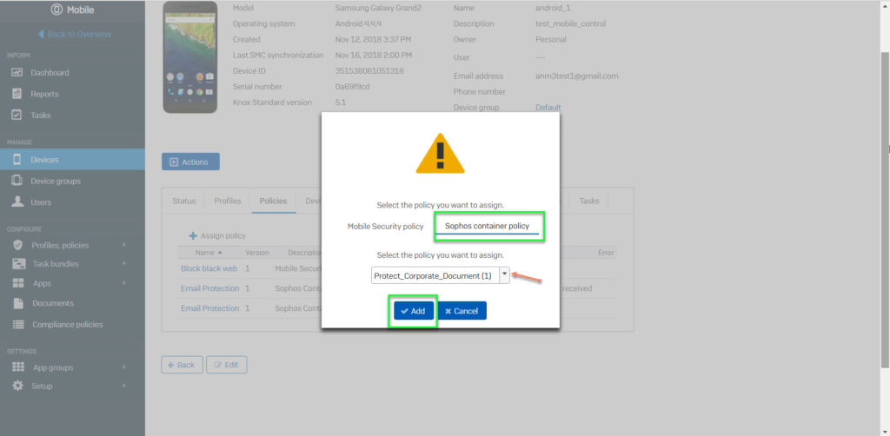Screen dimensions: 890x436
Task: Click the Back button below table
Action: 182,365
